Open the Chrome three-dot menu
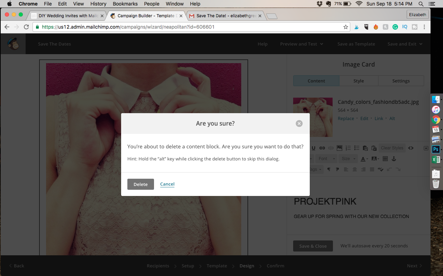Image resolution: width=443 pixels, height=276 pixels. tap(424, 27)
